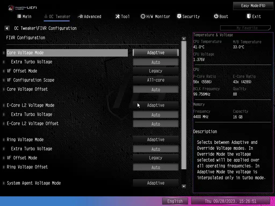275x206 pixels.
Task: Open Core Voltage Mode Adaptive dropdown
Action: 155,53
